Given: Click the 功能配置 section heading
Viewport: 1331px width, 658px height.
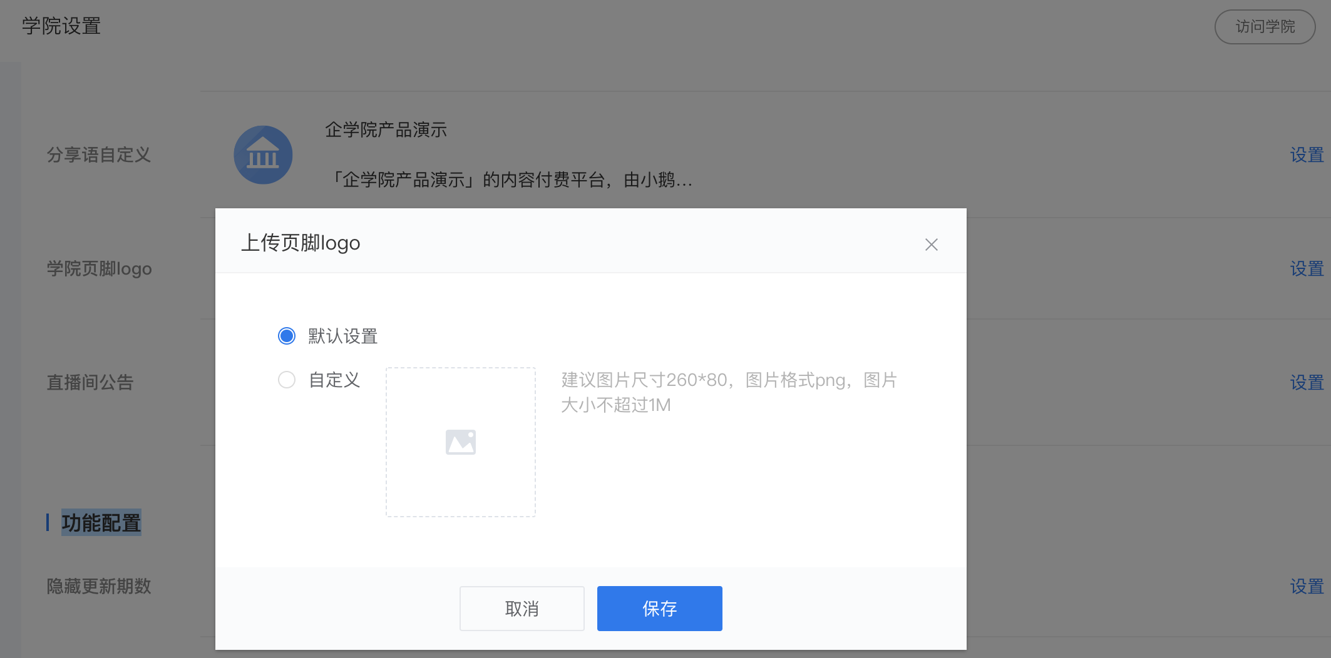Looking at the screenshot, I should [x=101, y=523].
